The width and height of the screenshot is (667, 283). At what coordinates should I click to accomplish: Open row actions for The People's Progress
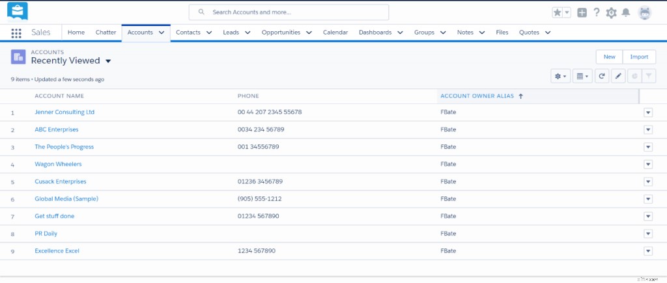tap(648, 148)
